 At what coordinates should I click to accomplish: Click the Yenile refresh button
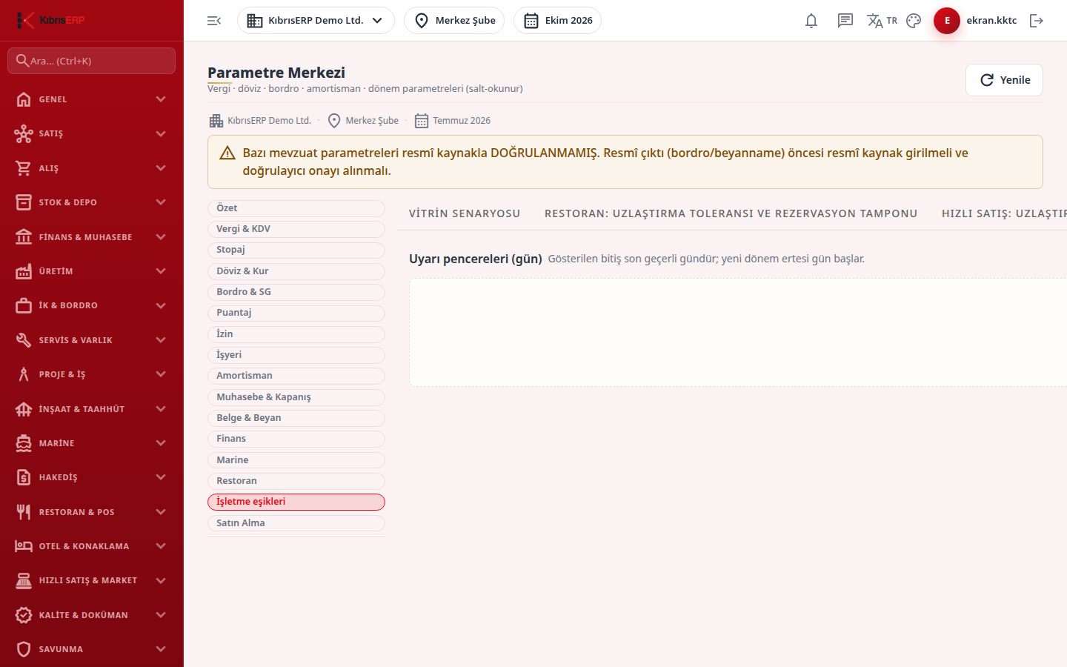1004,80
